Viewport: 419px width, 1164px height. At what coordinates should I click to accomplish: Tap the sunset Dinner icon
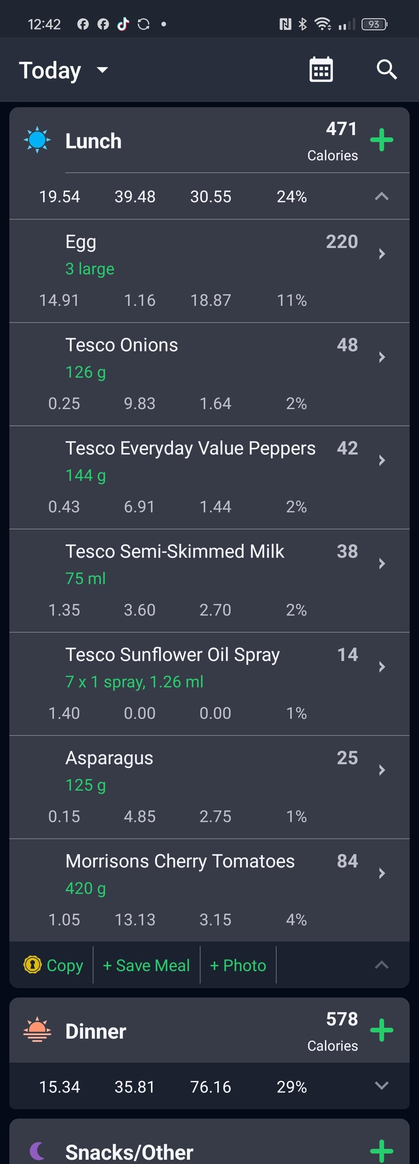(37, 1030)
